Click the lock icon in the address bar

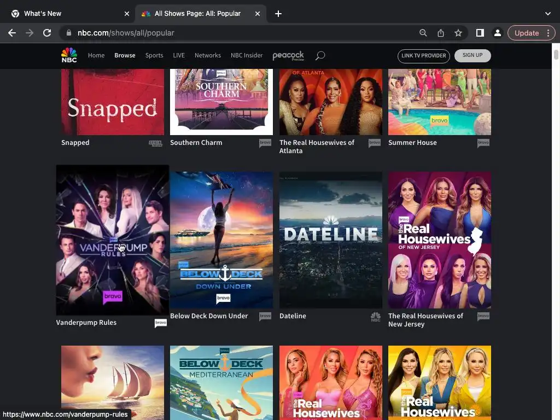click(68, 33)
